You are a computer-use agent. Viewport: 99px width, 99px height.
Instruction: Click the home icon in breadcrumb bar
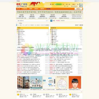pos(17,23)
